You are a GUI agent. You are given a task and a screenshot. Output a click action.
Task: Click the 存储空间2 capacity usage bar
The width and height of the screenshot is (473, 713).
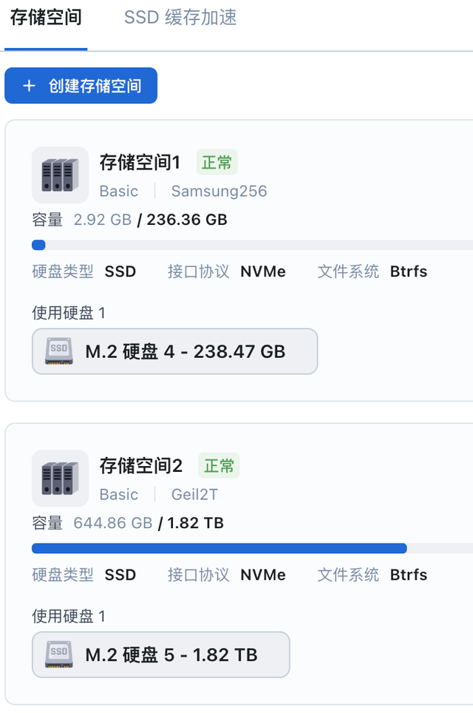251,548
